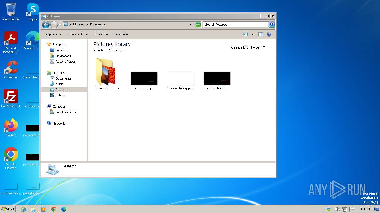
Task: Click the pokerlikely desktop file
Action: click(x=33, y=189)
